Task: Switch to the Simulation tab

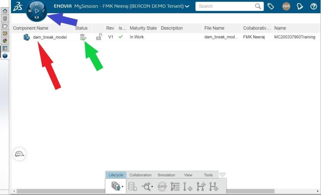Action: (x=166, y=175)
